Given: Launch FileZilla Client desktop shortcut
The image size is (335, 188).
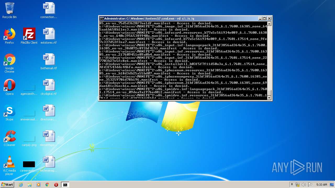Looking at the screenshot, I should coord(29,36).
